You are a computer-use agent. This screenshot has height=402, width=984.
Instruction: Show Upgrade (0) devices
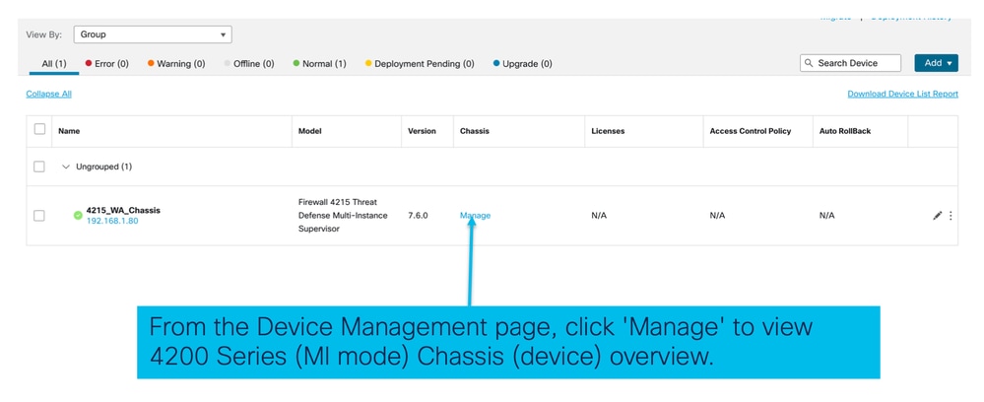(523, 63)
